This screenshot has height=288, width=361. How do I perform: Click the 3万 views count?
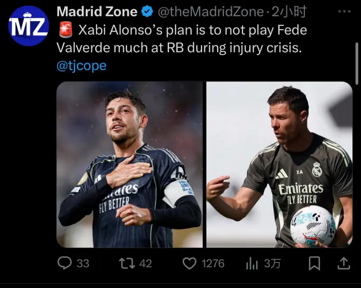(272, 264)
